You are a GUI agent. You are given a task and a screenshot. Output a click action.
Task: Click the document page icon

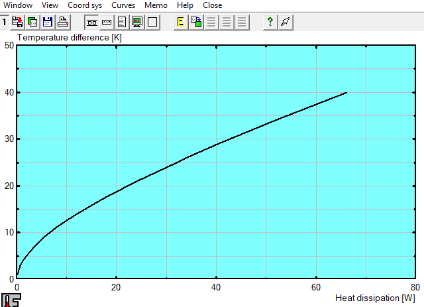click(x=122, y=22)
